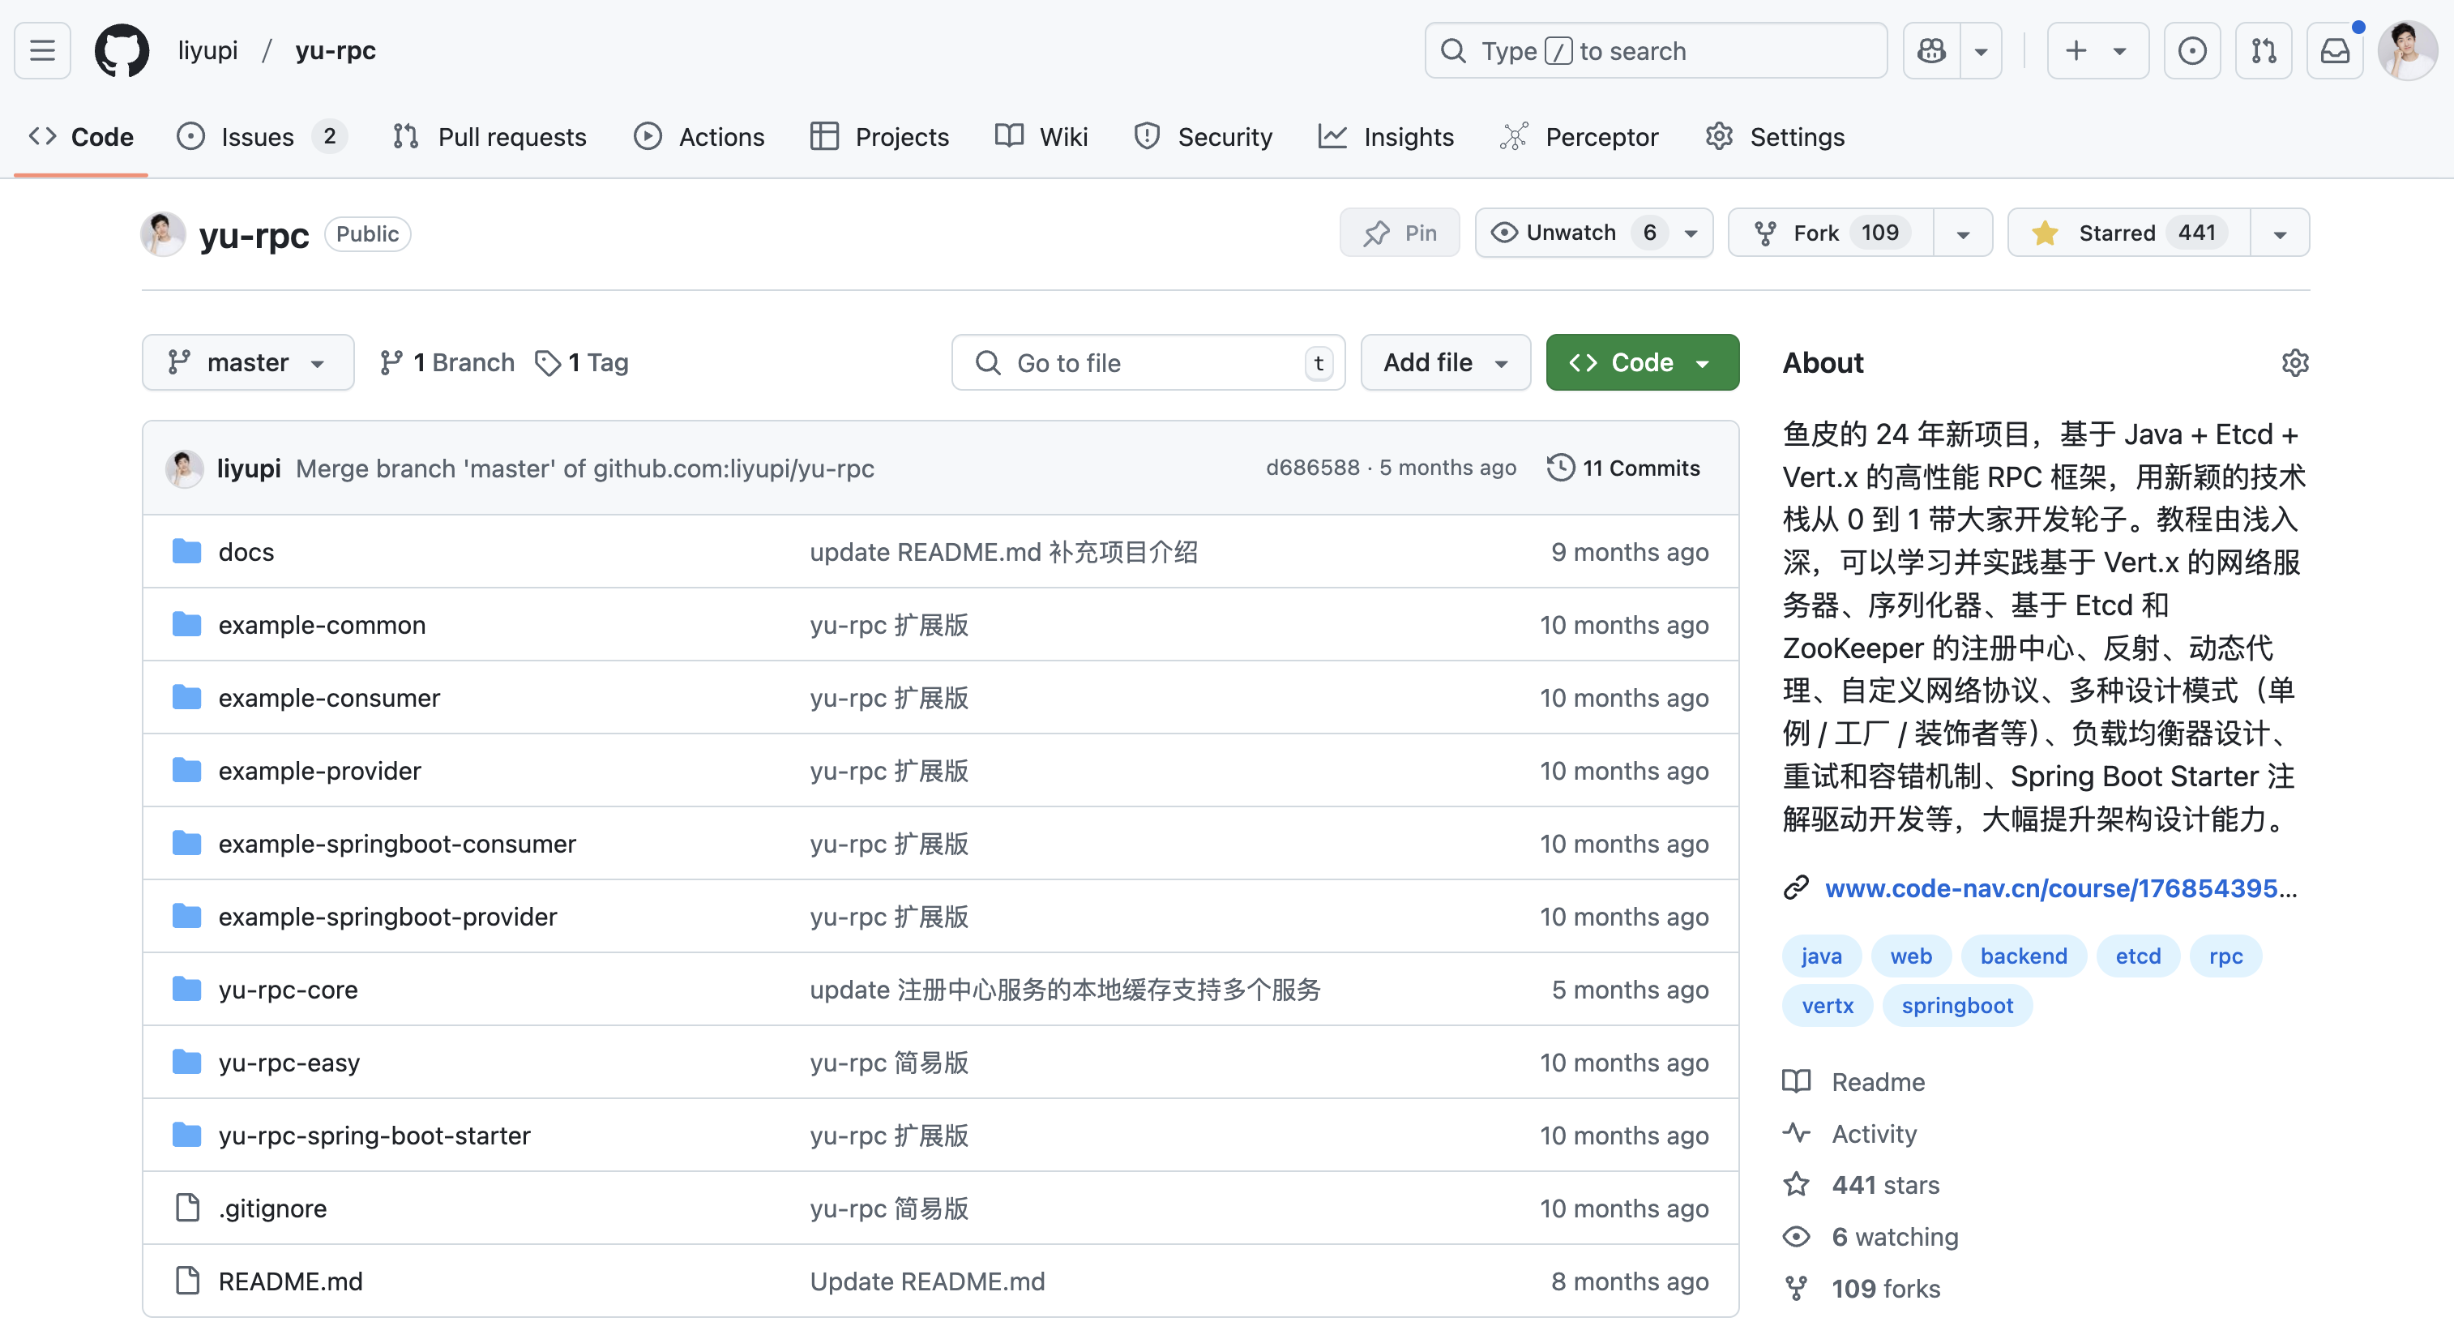This screenshot has width=2454, height=1326.
Task: Select the java topic tag
Action: coord(1821,956)
